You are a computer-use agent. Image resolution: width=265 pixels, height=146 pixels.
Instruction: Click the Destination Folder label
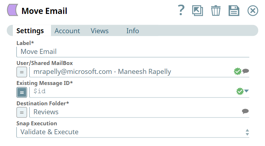(43, 103)
